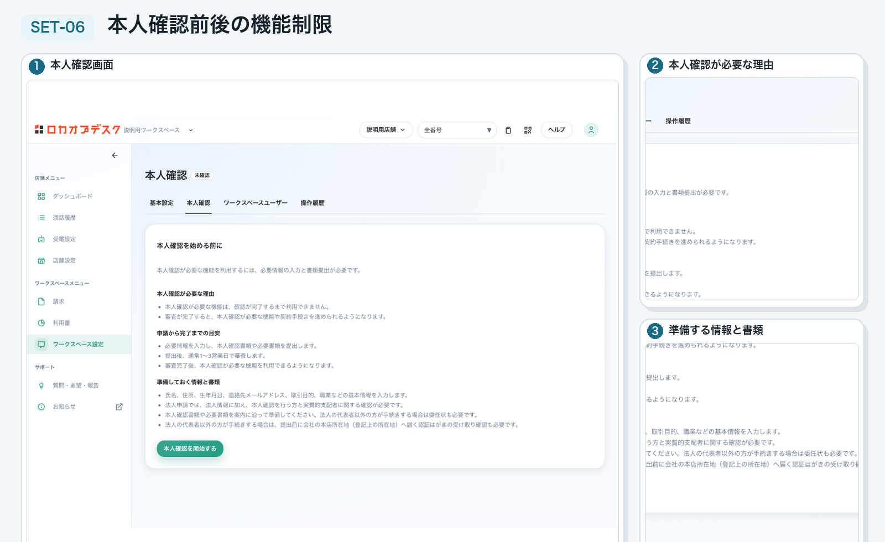Select ワークスペース設定 in the sidebar
Image resolution: width=885 pixels, height=542 pixels.
(79, 344)
